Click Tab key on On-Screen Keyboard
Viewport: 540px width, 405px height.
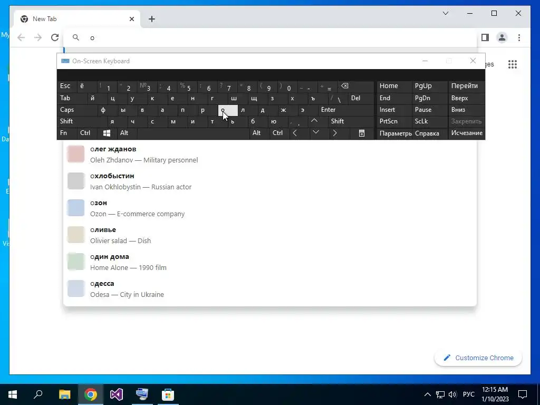[72, 98]
